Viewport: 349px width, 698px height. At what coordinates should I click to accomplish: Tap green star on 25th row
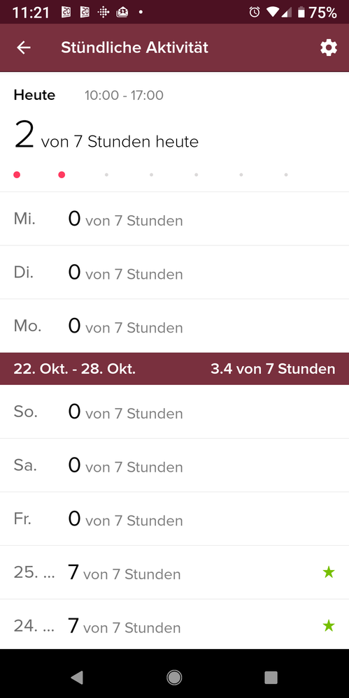(329, 572)
